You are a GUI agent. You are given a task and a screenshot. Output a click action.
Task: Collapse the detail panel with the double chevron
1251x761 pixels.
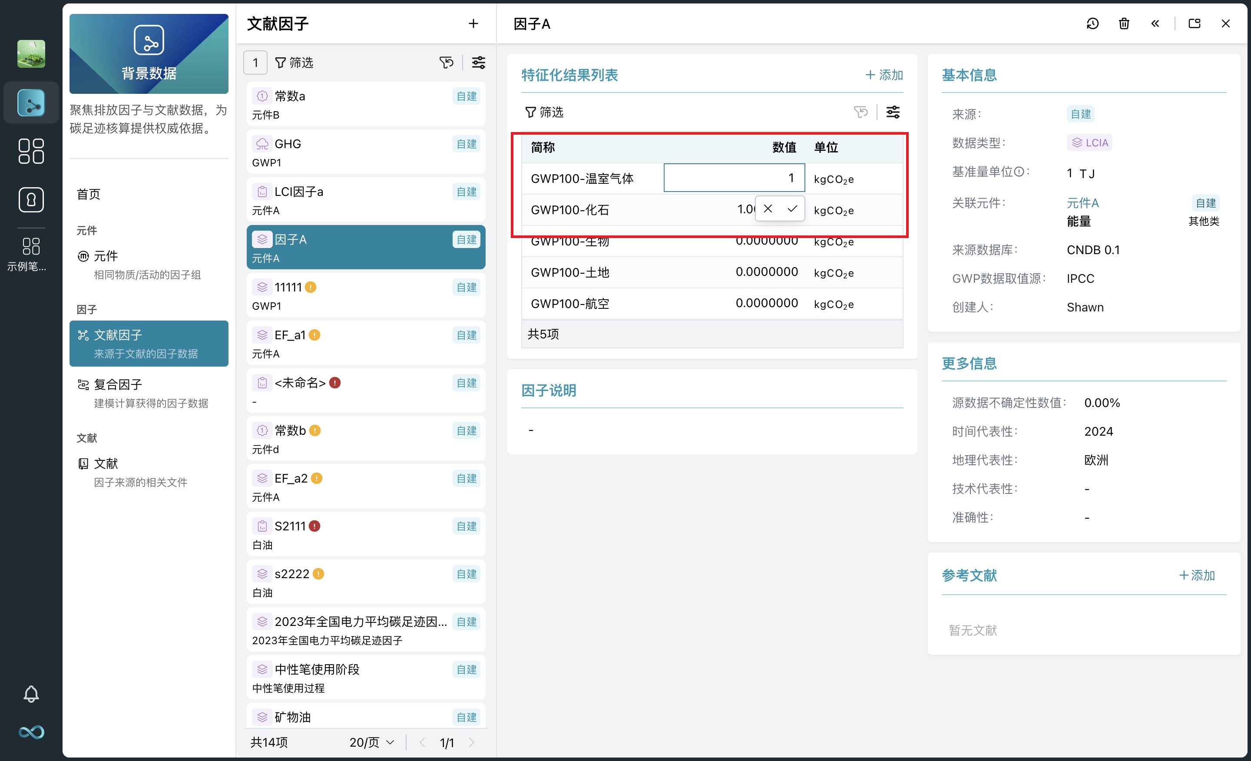point(1155,24)
